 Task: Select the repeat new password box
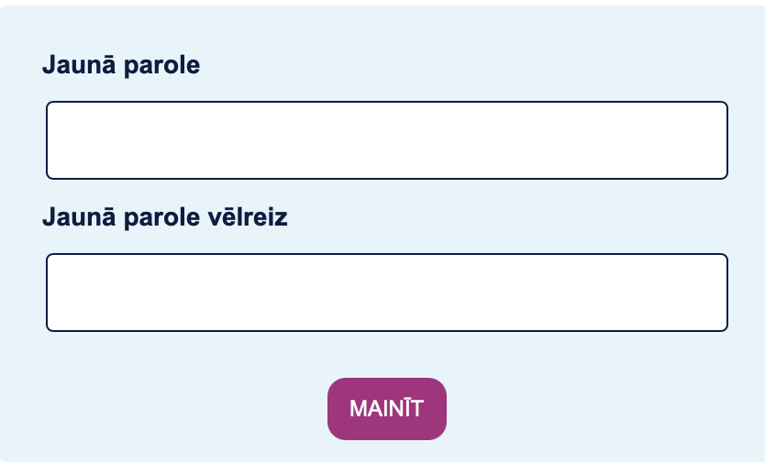pyautogui.click(x=386, y=293)
